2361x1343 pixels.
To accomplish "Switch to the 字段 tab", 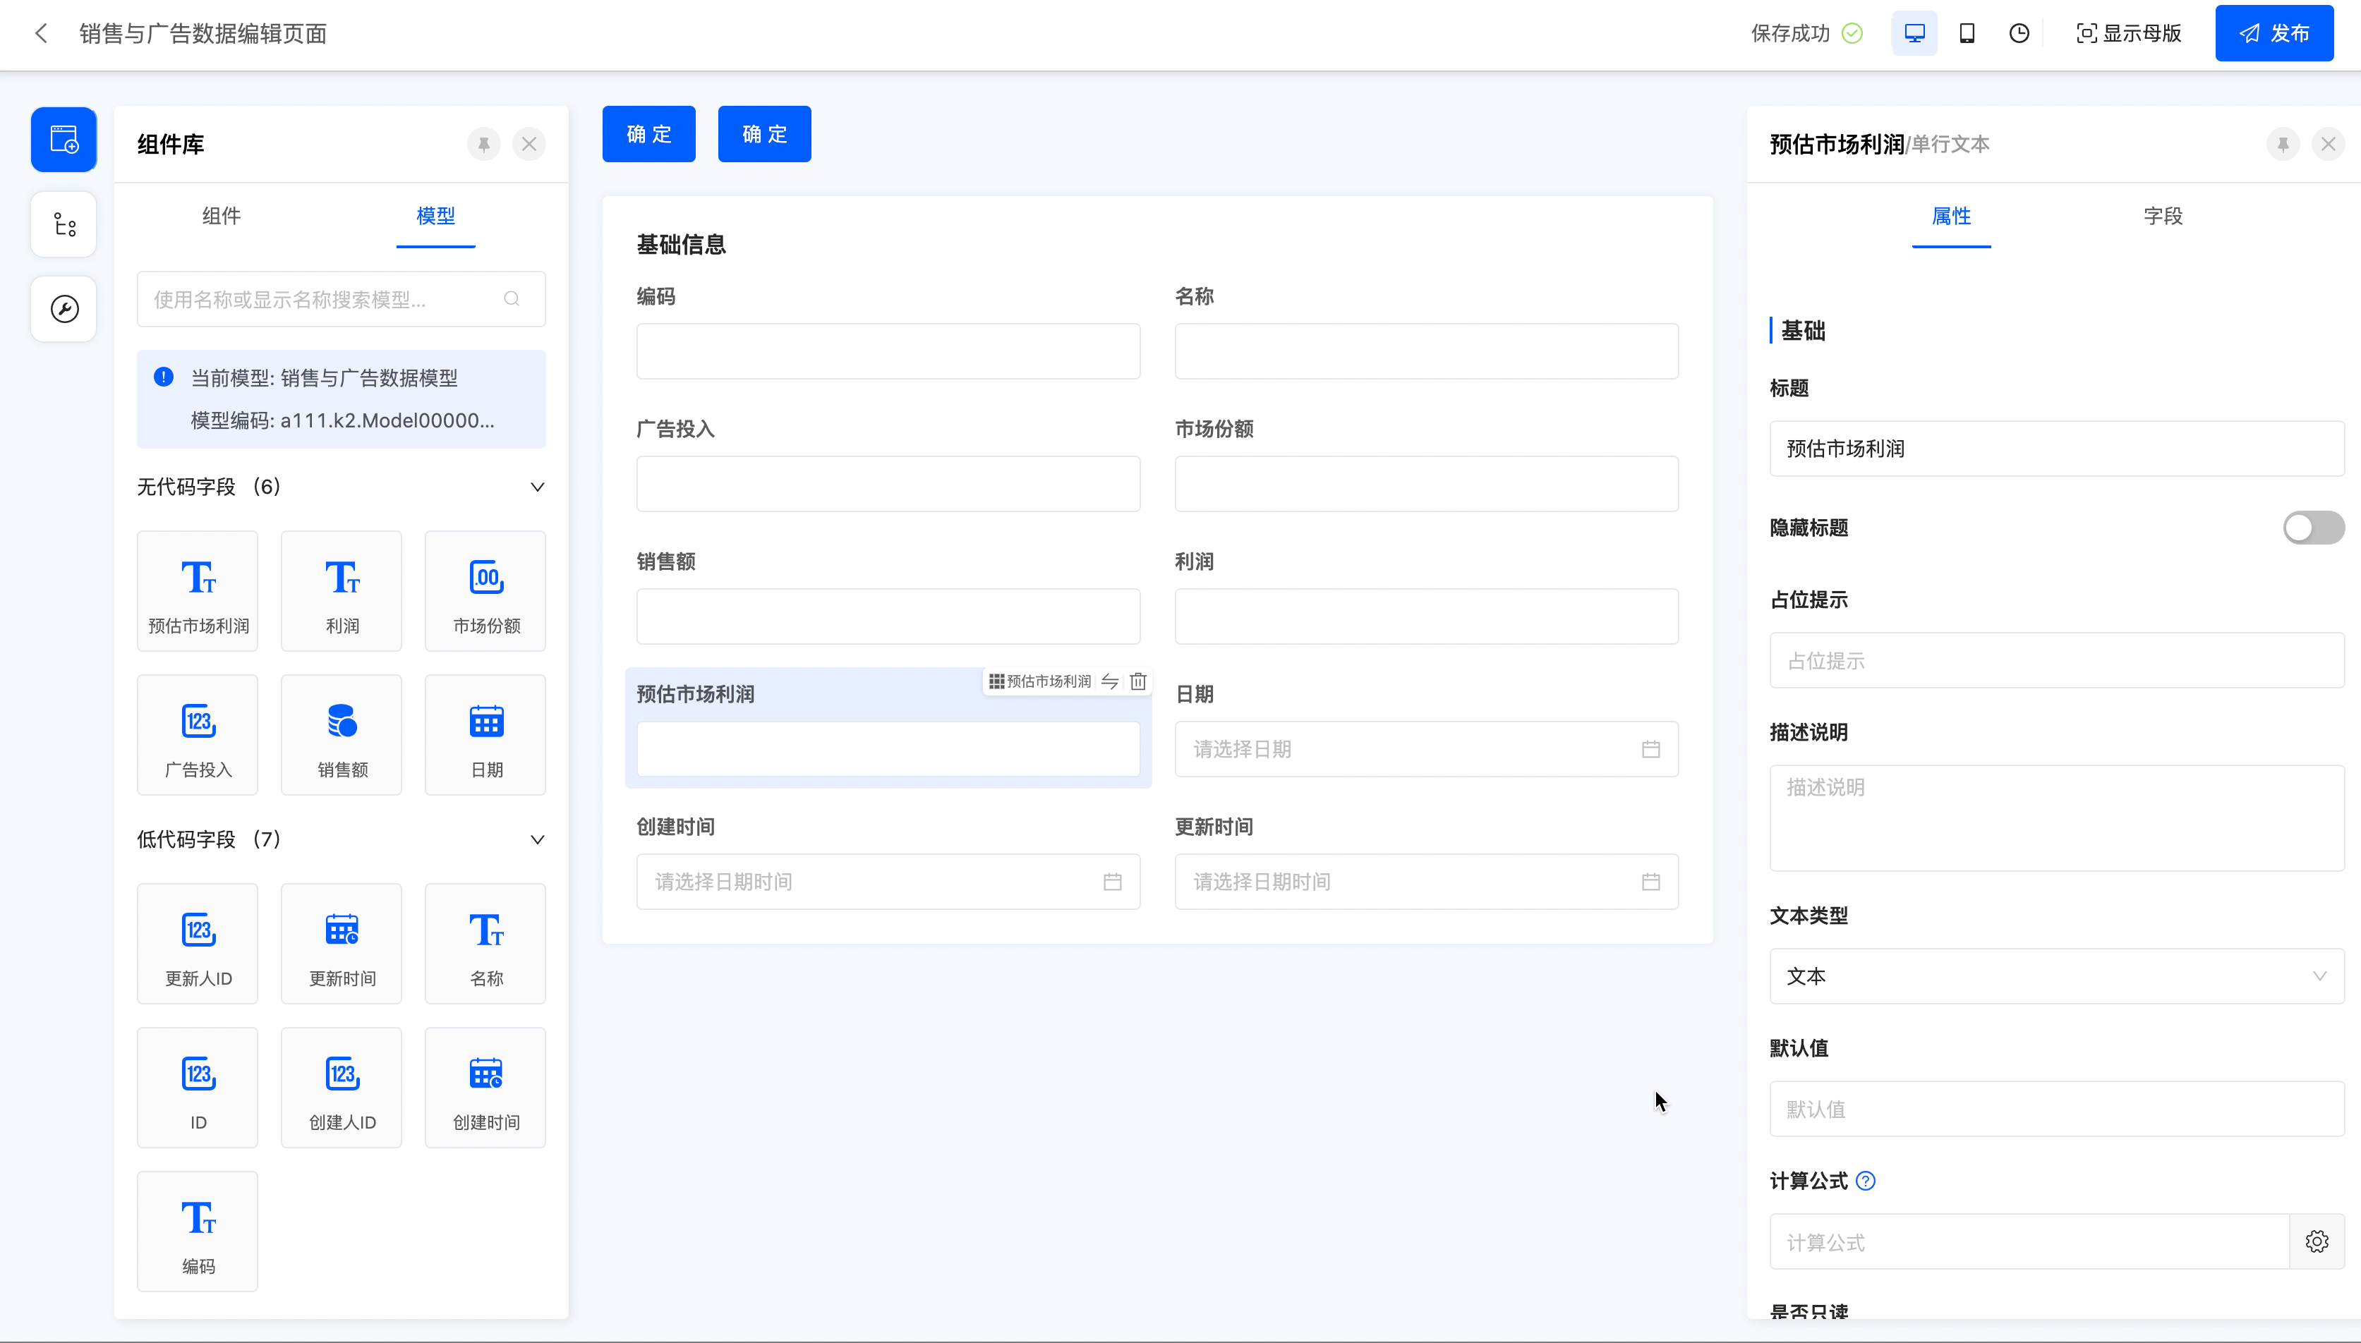I will pyautogui.click(x=2162, y=216).
